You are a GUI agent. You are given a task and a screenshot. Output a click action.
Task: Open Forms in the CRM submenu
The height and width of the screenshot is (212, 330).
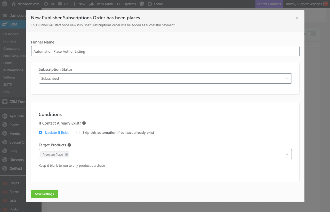click(8, 63)
